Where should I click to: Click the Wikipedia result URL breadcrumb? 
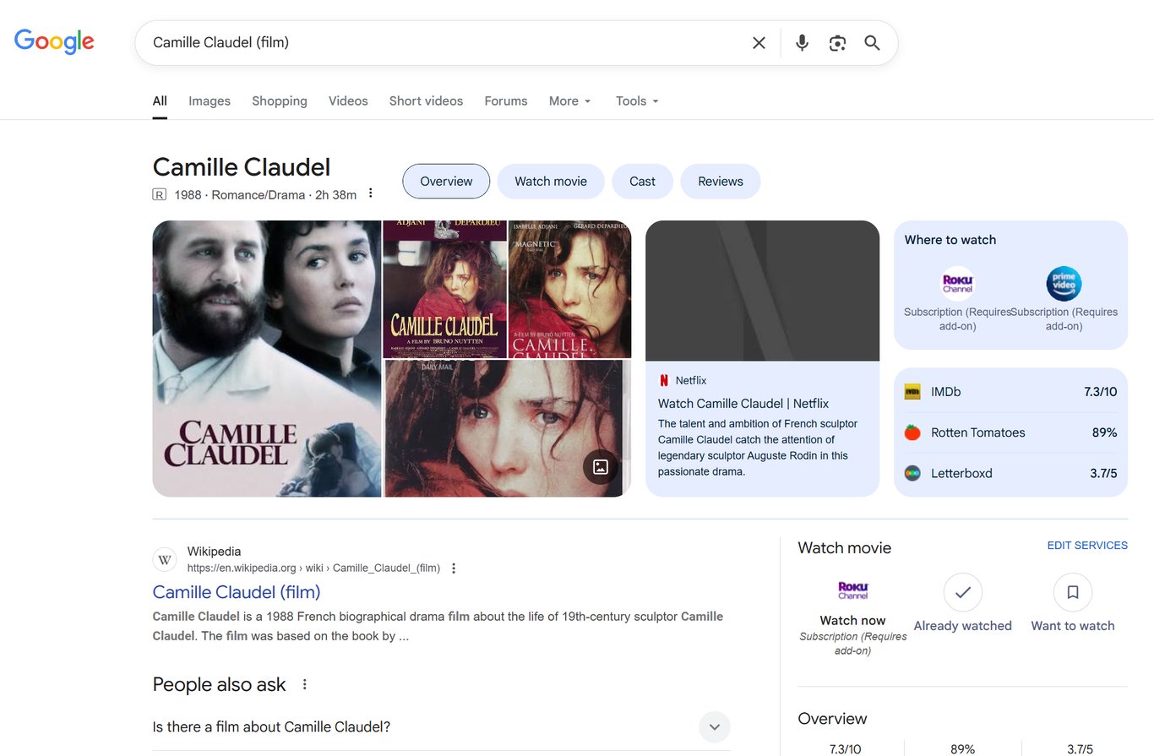tap(313, 568)
